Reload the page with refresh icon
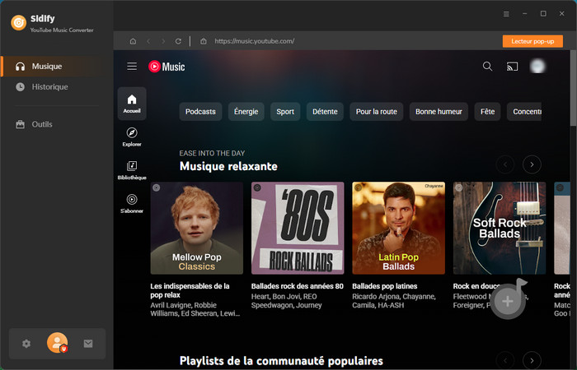The height and width of the screenshot is (370, 577). click(x=178, y=41)
